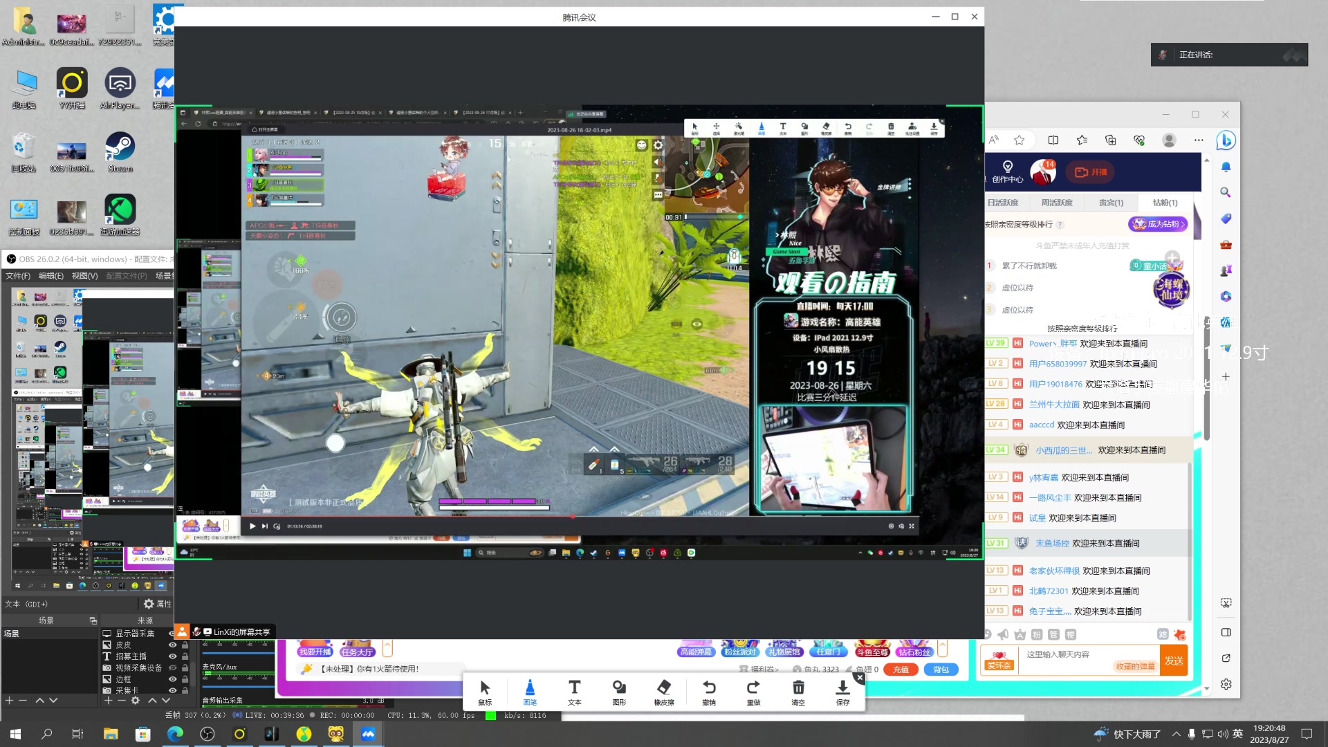Screen dimensions: 1328x747
Task: Click the Edge sidebar games chess icon
Action: (1226, 270)
